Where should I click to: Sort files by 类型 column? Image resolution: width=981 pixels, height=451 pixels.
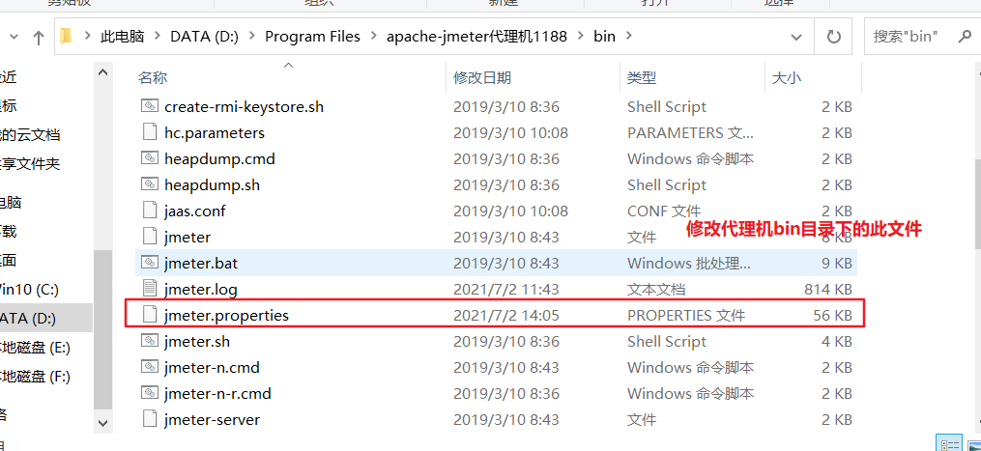point(642,77)
